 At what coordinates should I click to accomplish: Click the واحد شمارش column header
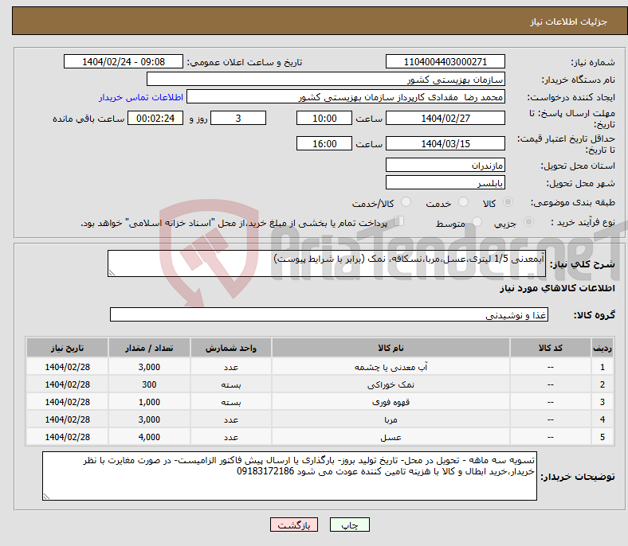point(231,348)
